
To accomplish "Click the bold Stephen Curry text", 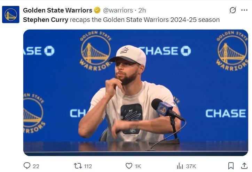I will (45, 20).
